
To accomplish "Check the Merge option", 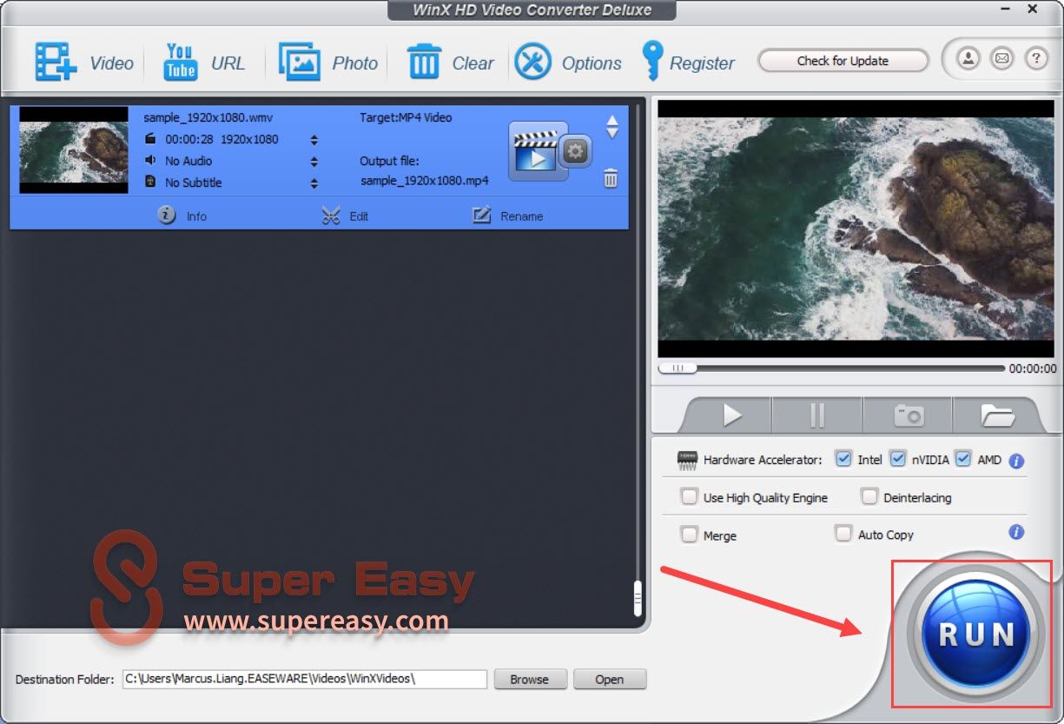I will point(690,535).
